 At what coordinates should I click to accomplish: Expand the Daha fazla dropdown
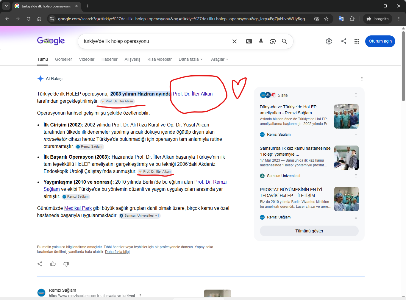190,59
